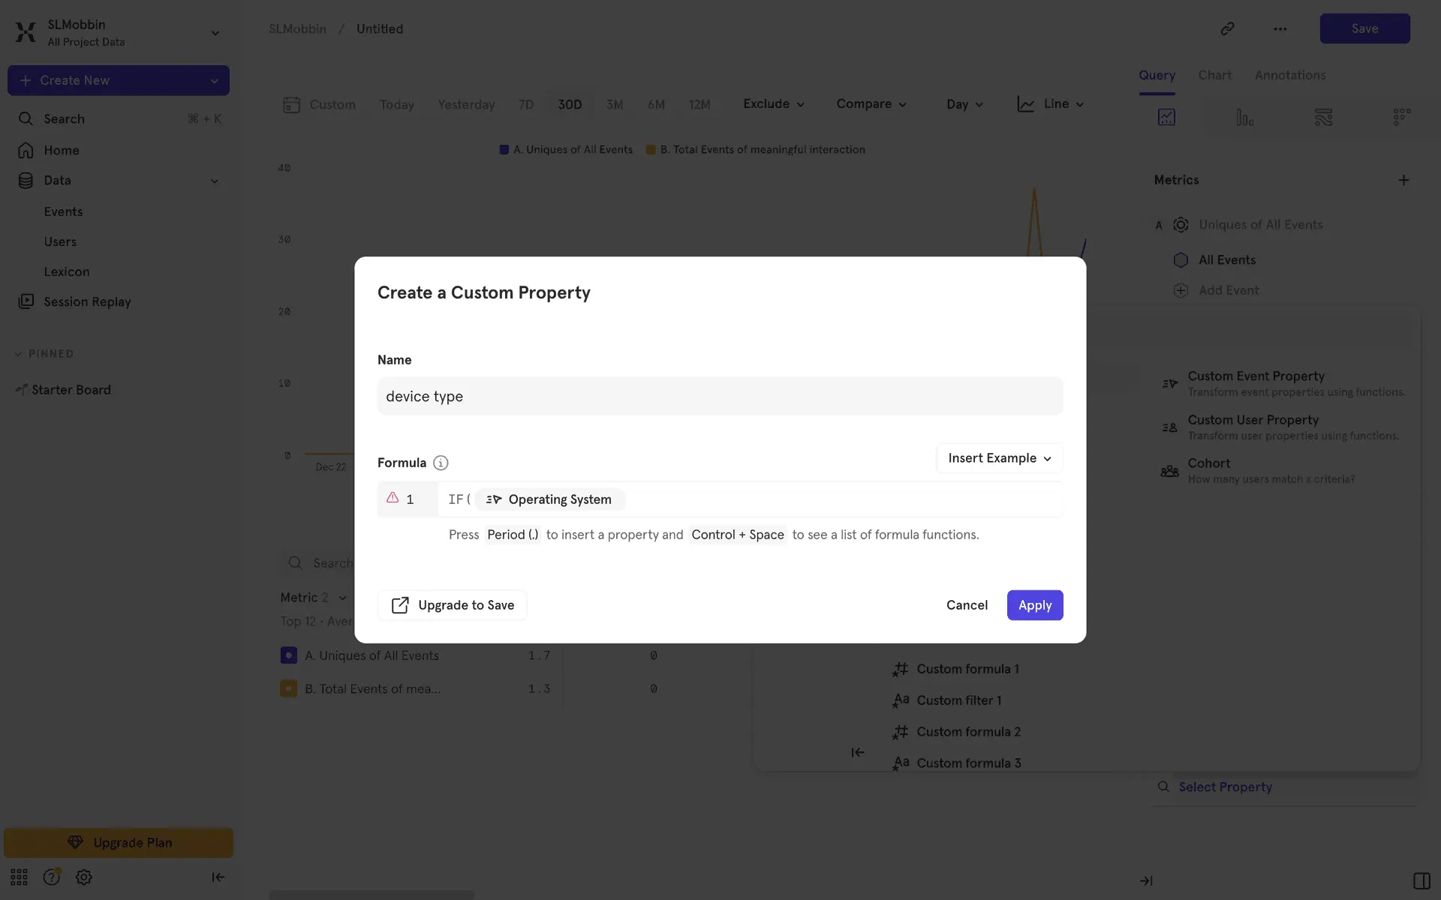The width and height of the screenshot is (1441, 900).
Task: Toggle Total Events of meaningful interaction checkbox
Action: pyautogui.click(x=288, y=688)
